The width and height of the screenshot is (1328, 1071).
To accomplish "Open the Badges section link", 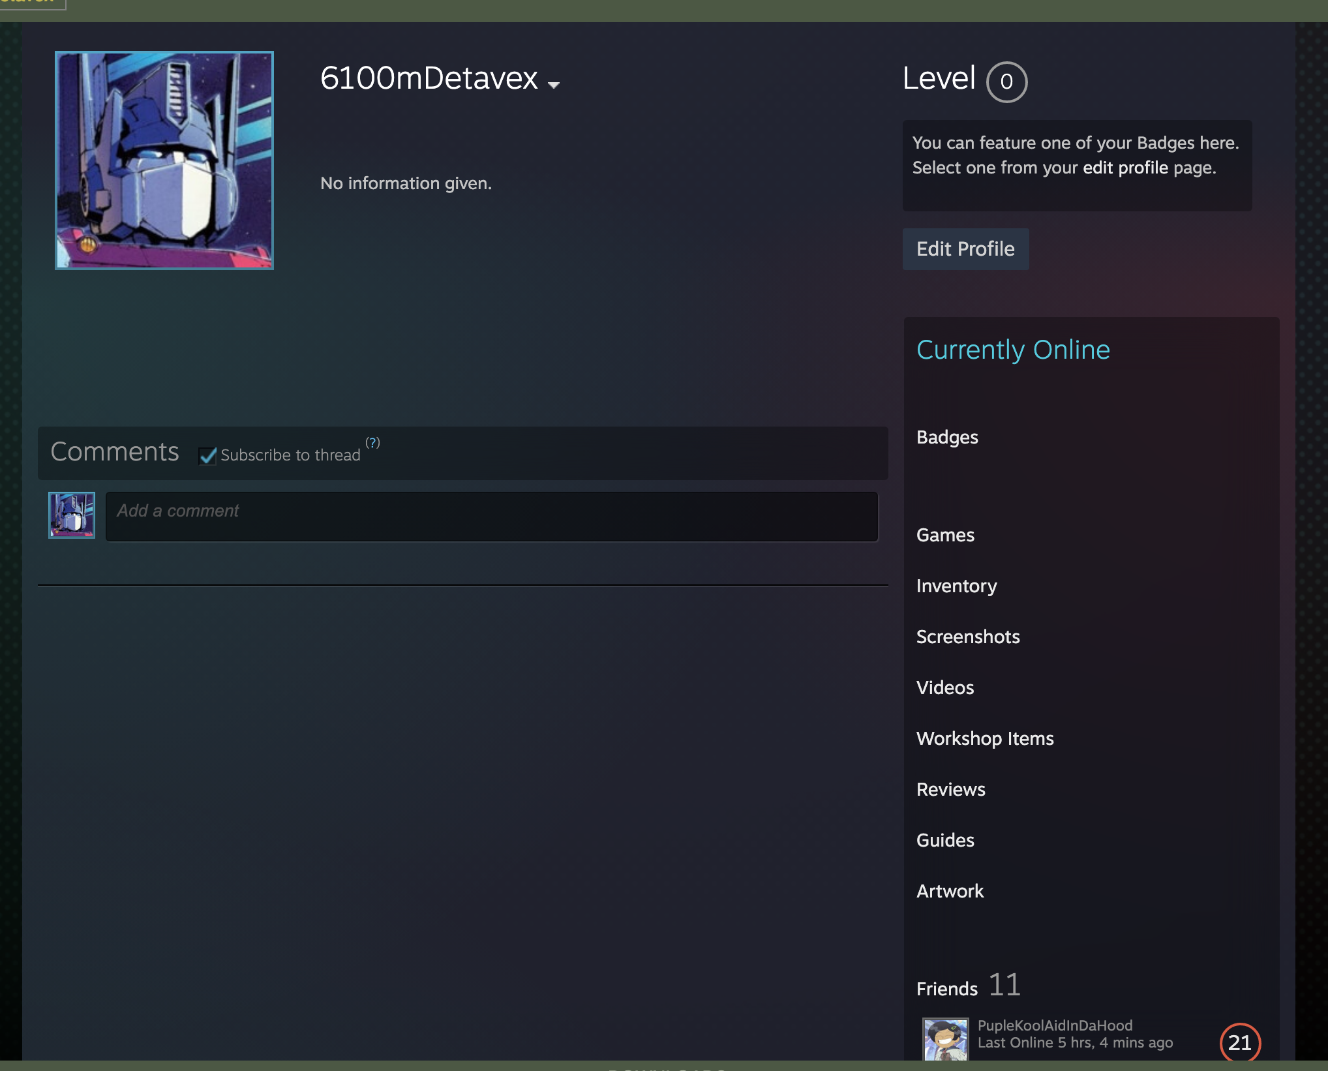I will (x=947, y=437).
